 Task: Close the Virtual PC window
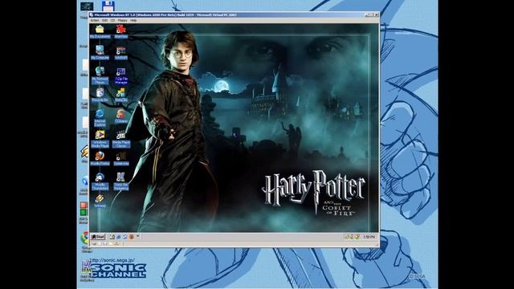click(377, 14)
